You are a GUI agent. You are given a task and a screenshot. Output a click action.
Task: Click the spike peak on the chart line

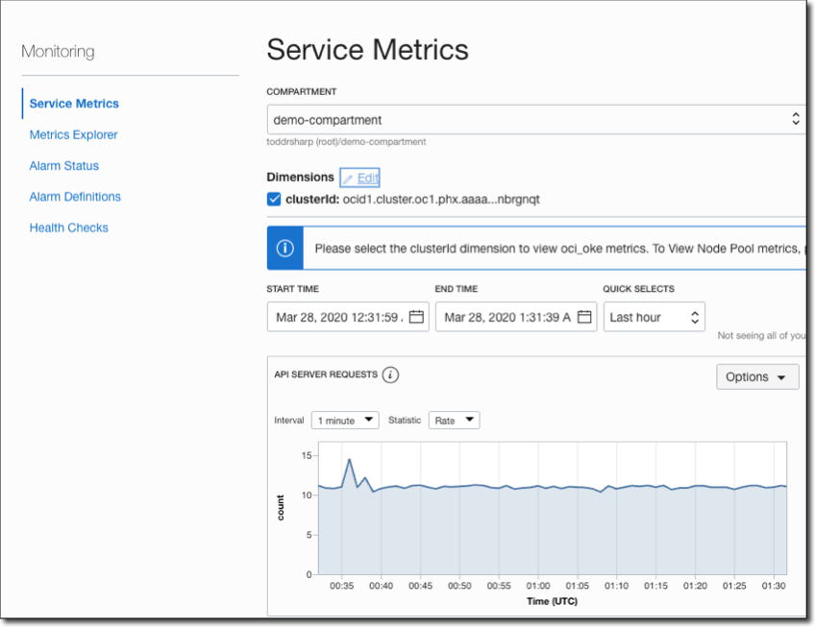click(x=349, y=460)
